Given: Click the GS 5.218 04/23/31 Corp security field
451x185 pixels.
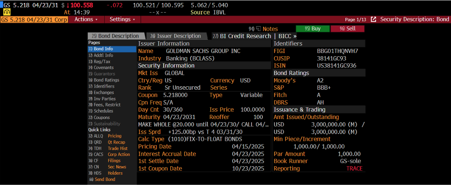Looking at the screenshot, I should point(34,19).
